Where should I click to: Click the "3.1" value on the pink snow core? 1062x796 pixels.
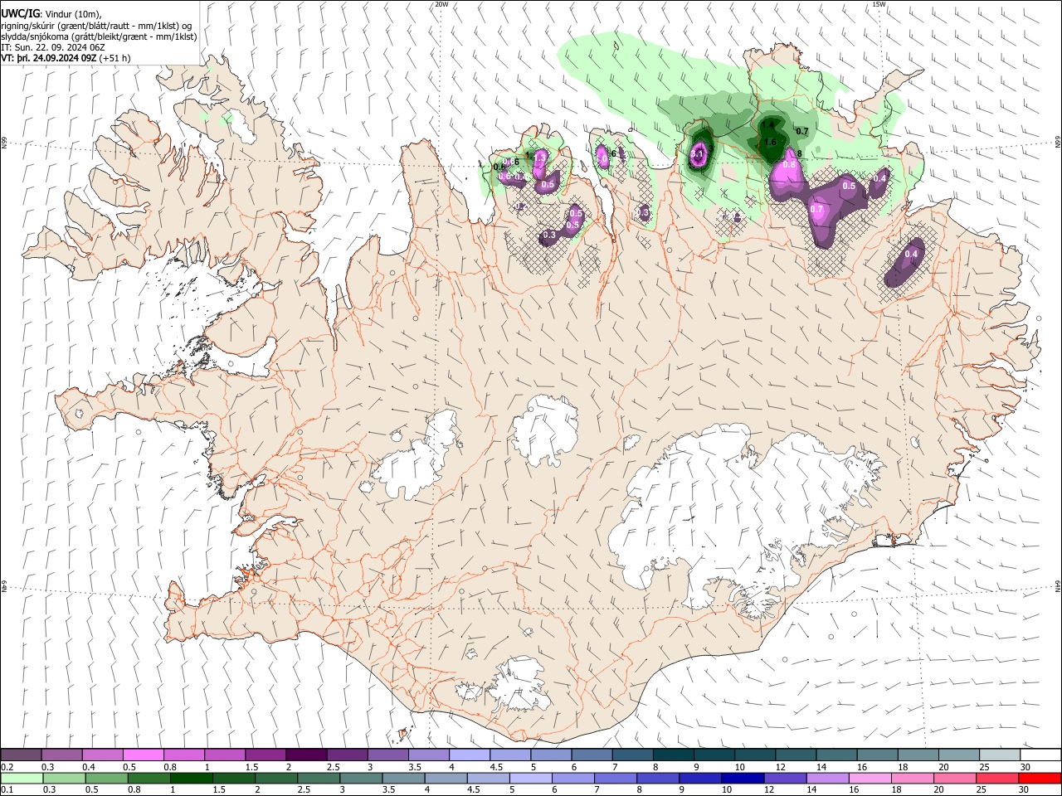(x=698, y=153)
